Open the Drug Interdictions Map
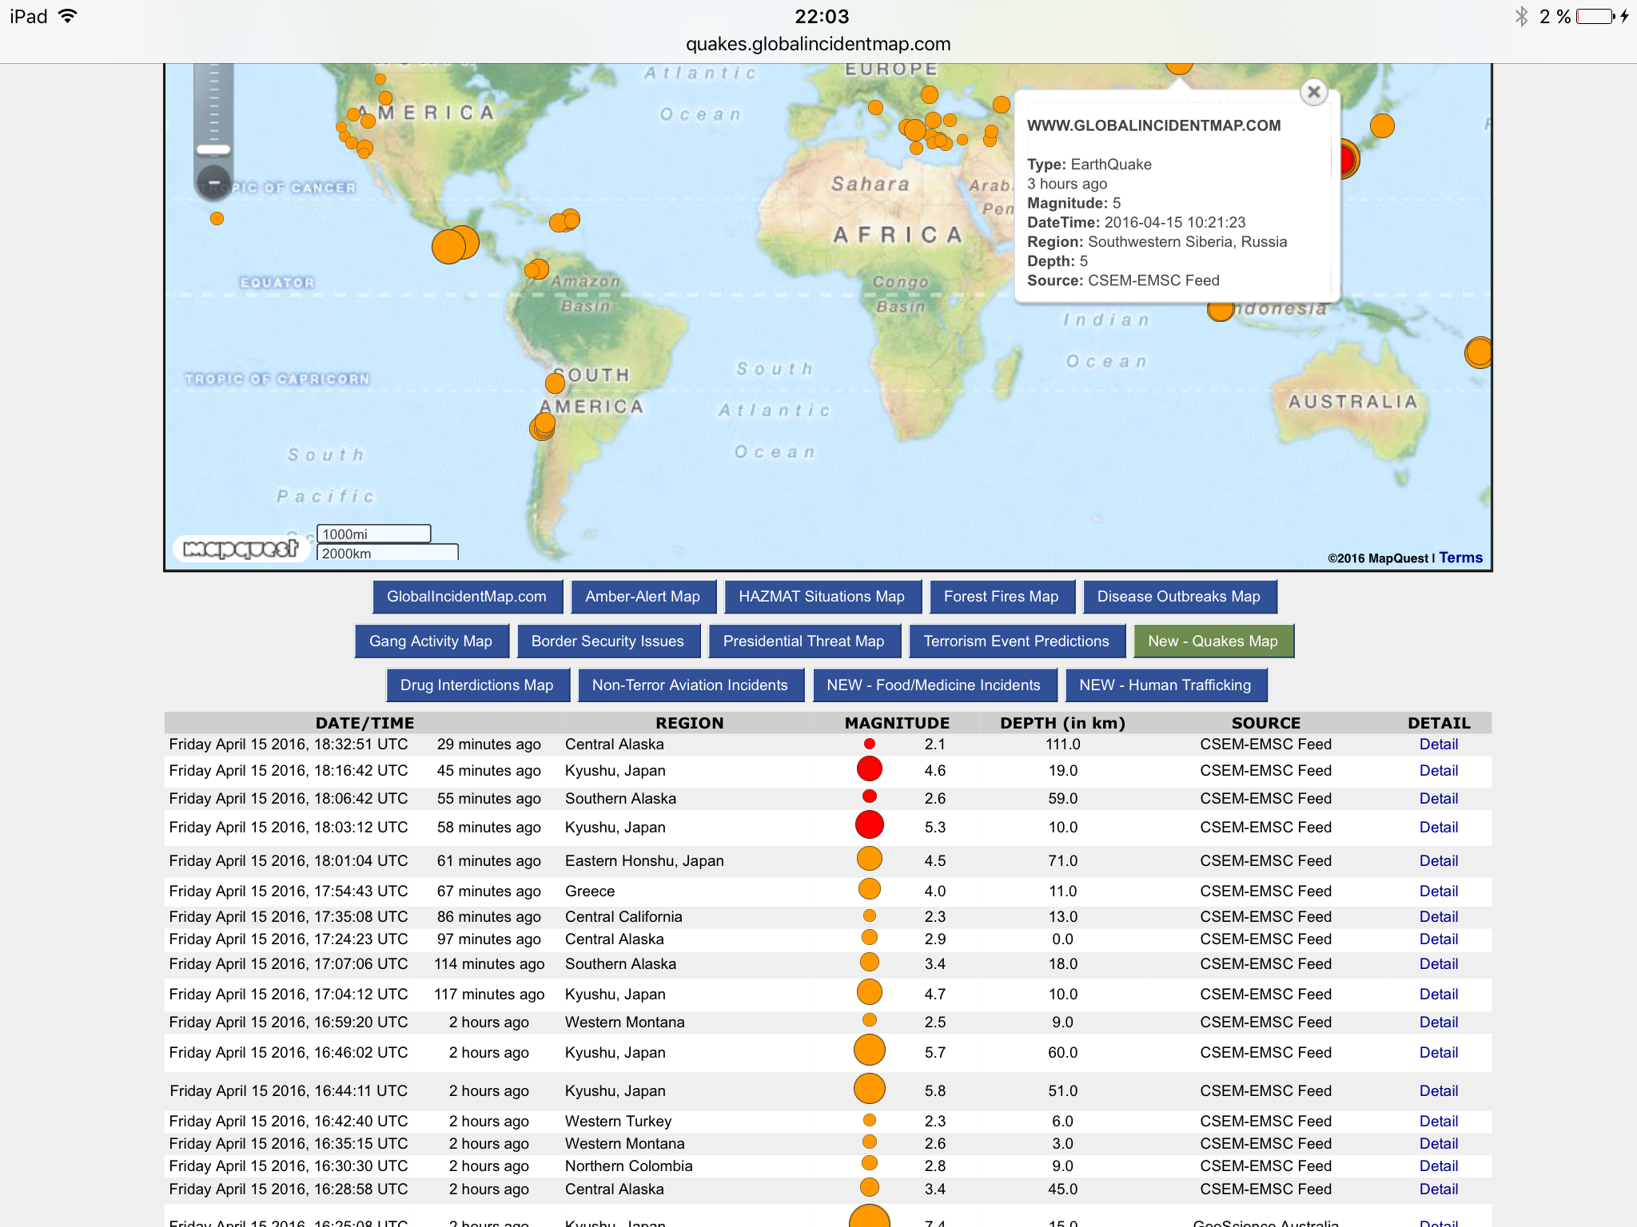 pyautogui.click(x=477, y=685)
